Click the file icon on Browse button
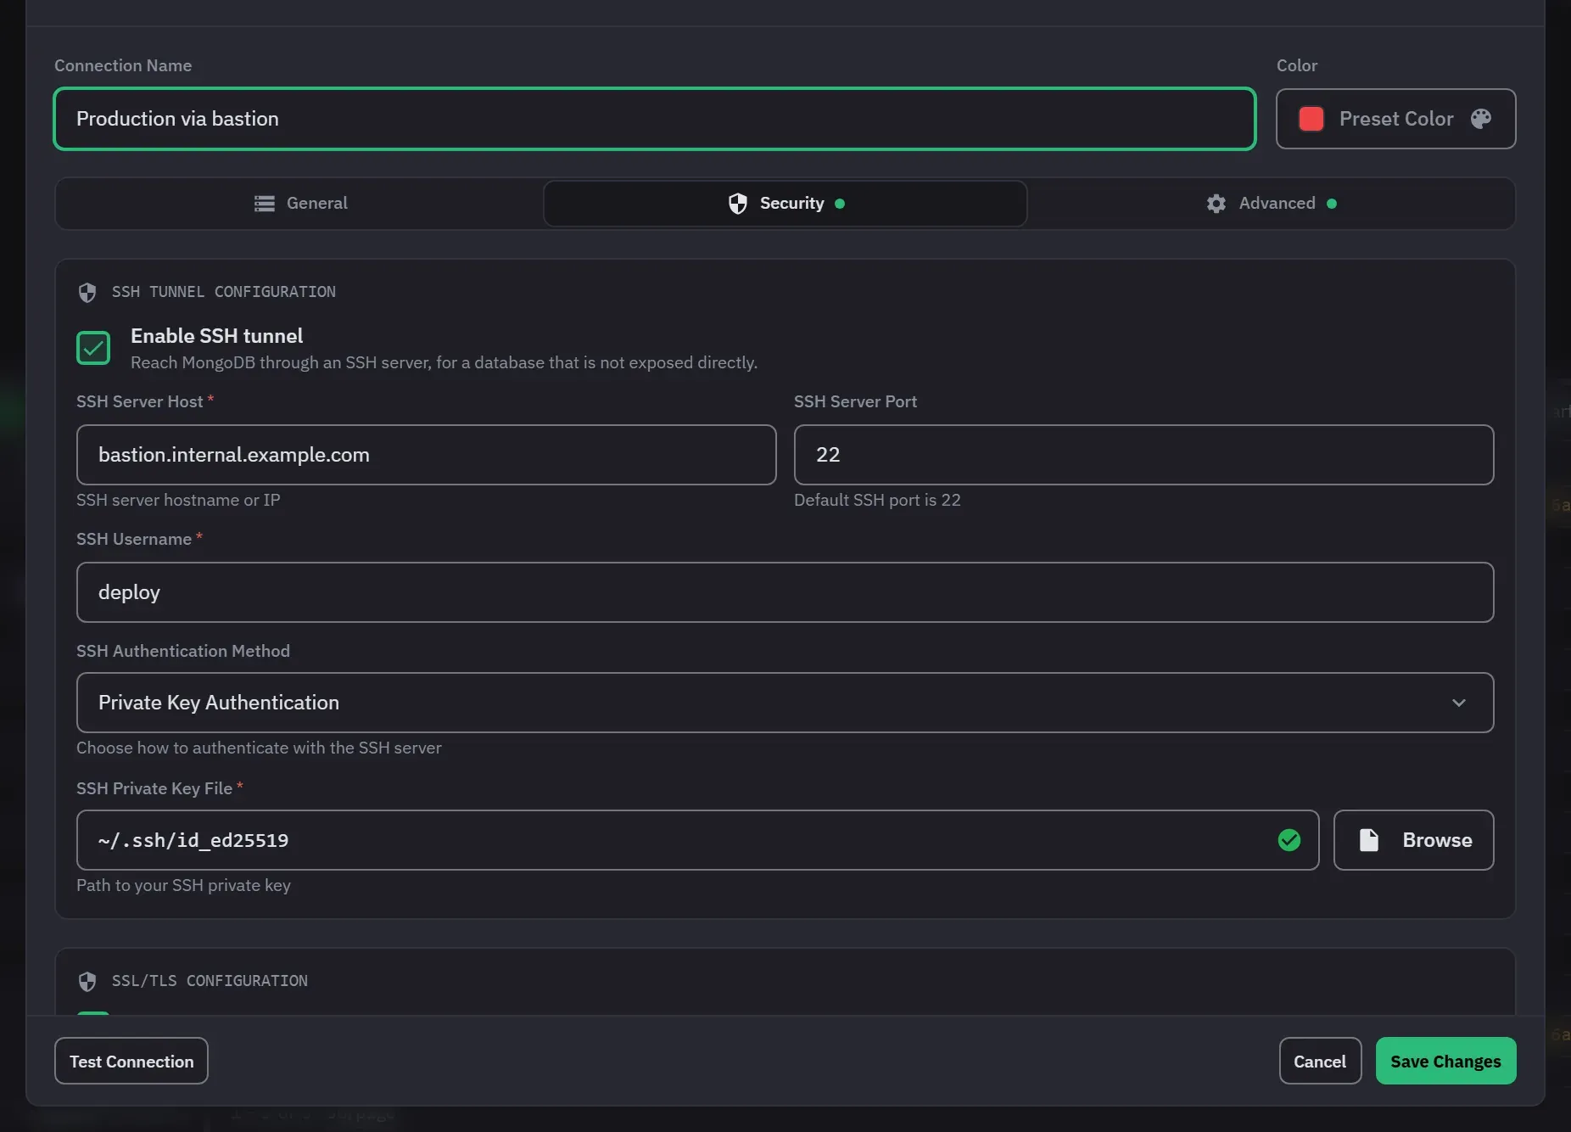This screenshot has width=1571, height=1132. [x=1369, y=840]
